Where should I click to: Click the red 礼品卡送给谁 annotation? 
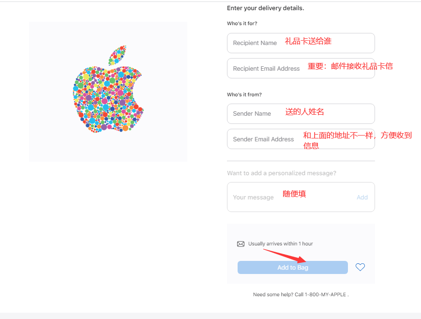click(308, 42)
